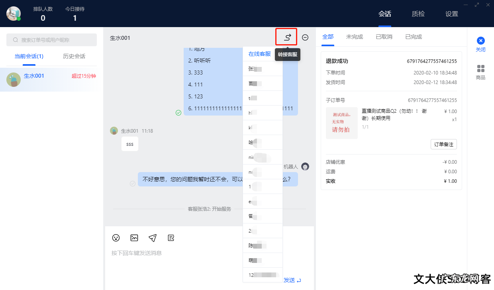
Task: Switch to the 已取消 order filter tab
Action: click(x=384, y=36)
